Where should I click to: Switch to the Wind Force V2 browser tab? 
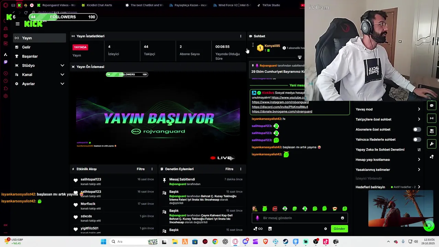(x=232, y=5)
